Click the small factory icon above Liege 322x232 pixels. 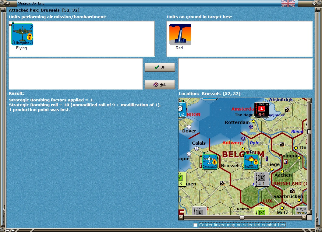click(x=267, y=159)
